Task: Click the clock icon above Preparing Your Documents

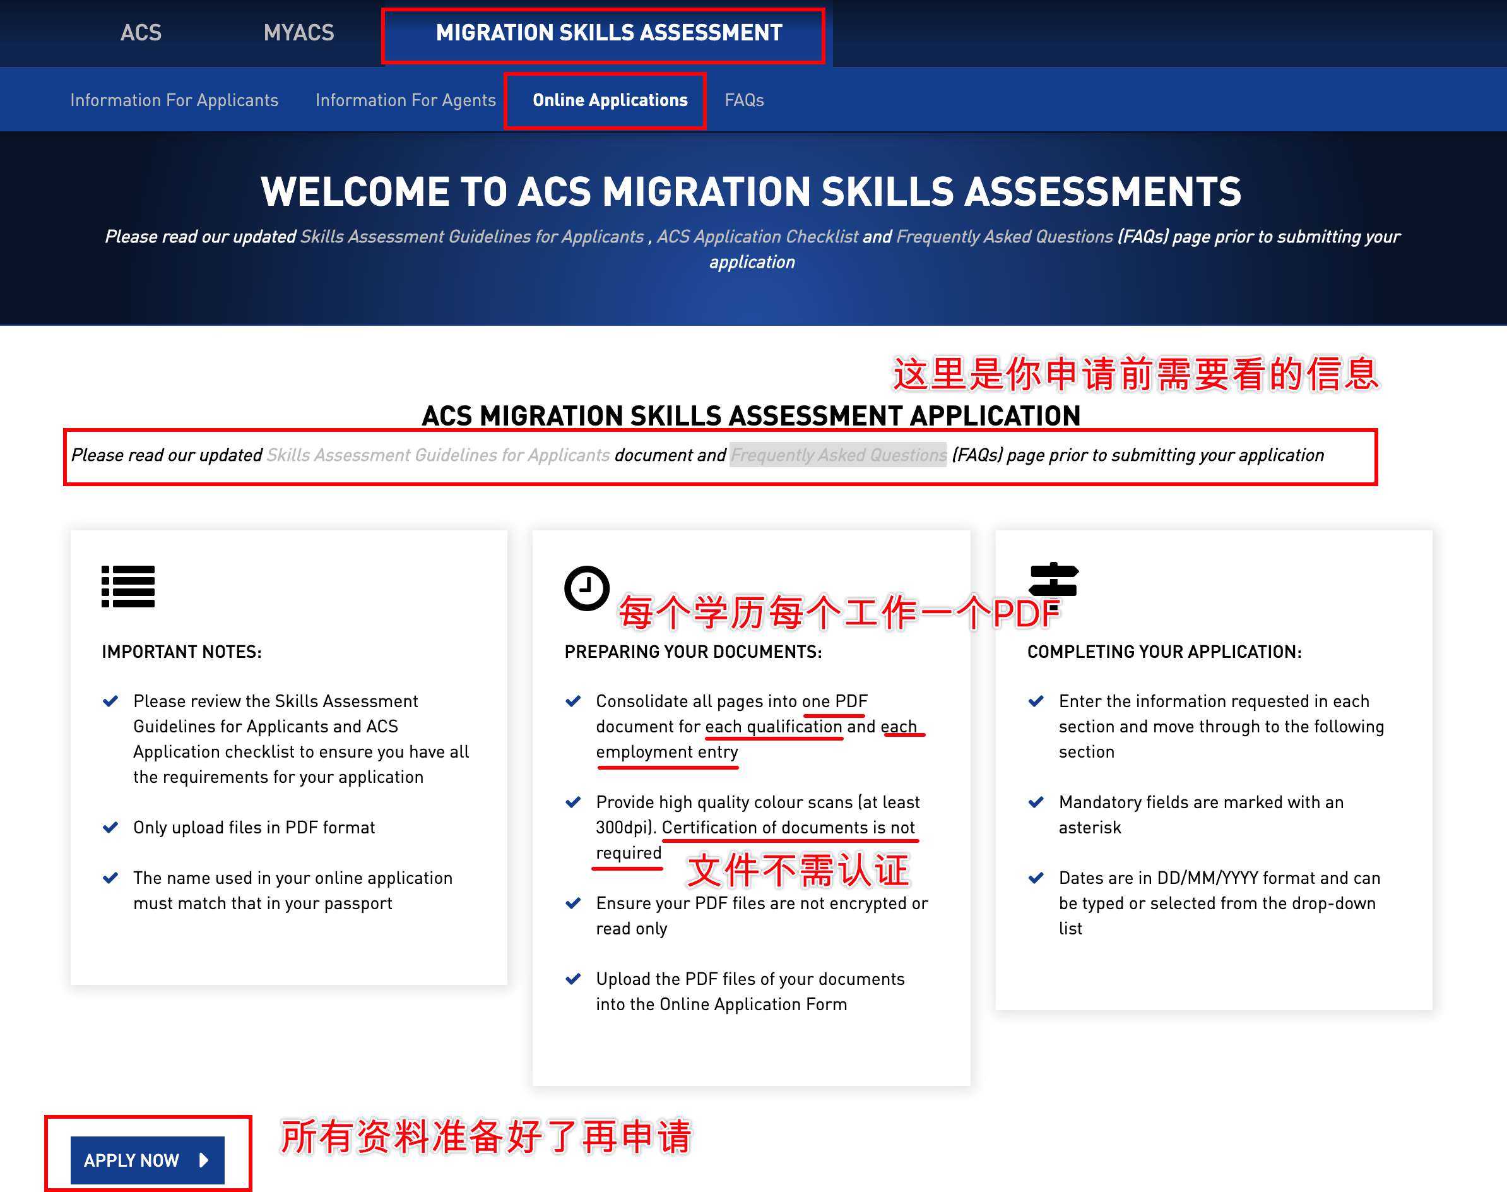Action: (586, 588)
